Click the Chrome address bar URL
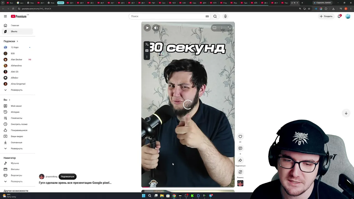Screen dimensions: 354x199 [36, 9]
